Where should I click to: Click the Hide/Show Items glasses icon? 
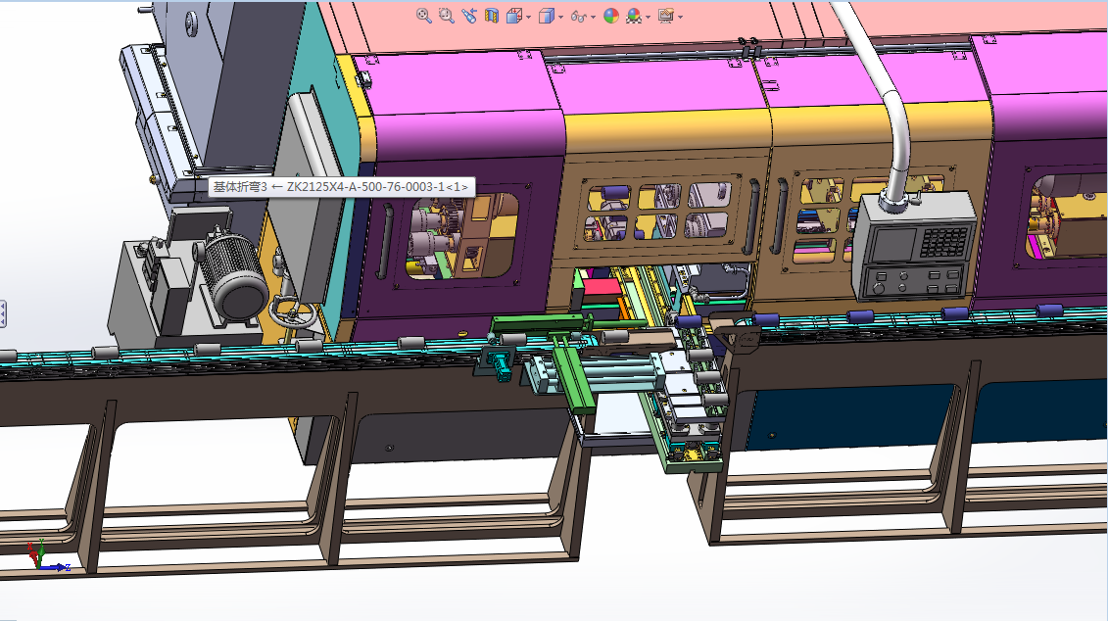(579, 17)
